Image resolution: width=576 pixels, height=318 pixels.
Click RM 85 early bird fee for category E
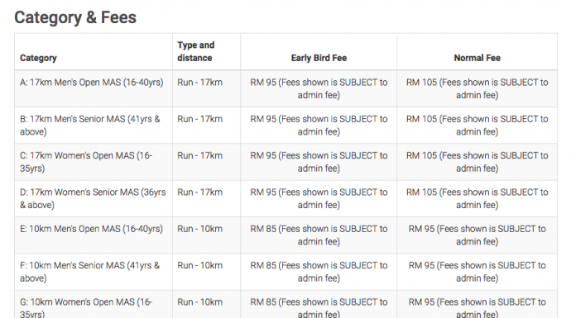(x=319, y=235)
